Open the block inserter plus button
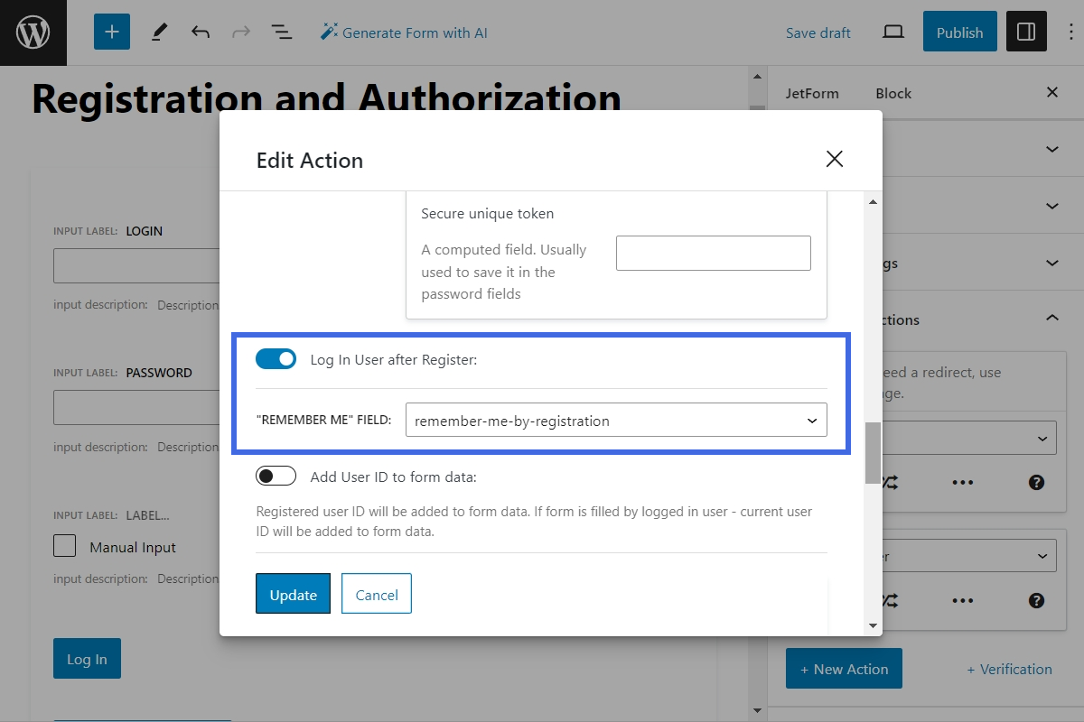Screen dimensions: 1084x722 point(112,32)
